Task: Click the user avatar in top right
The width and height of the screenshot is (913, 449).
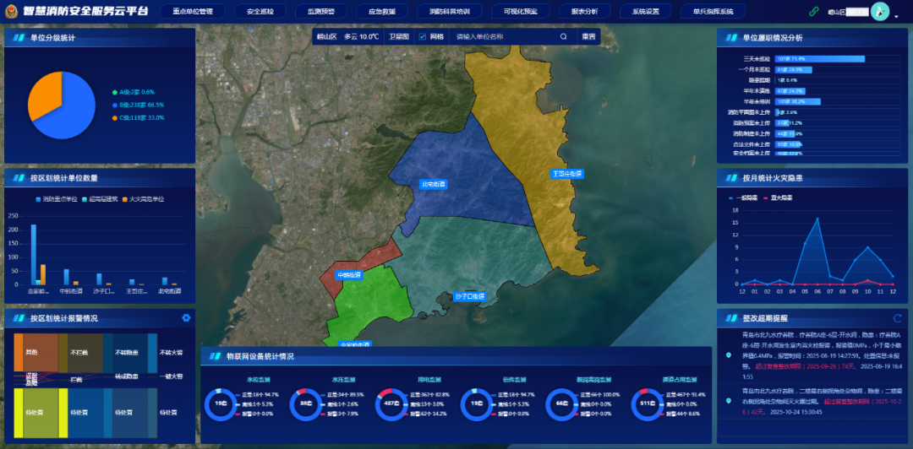Action: click(x=879, y=12)
